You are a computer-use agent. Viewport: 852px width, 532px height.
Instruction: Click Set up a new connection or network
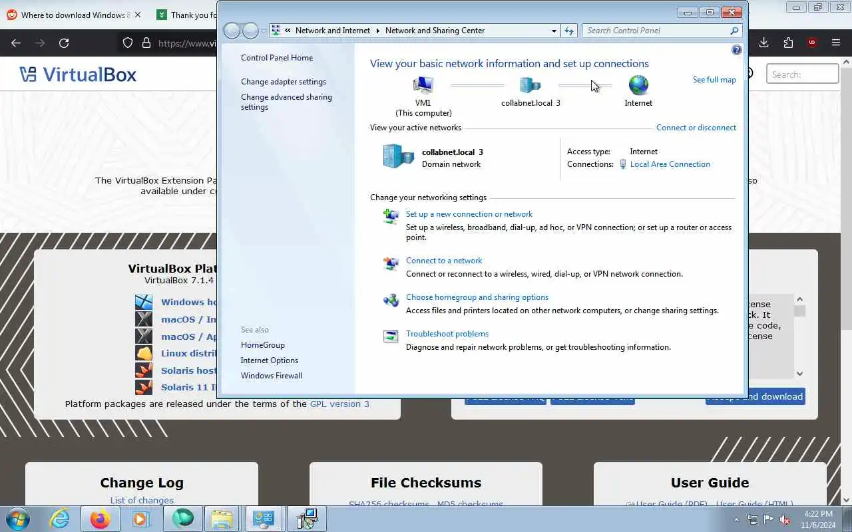pos(469,214)
